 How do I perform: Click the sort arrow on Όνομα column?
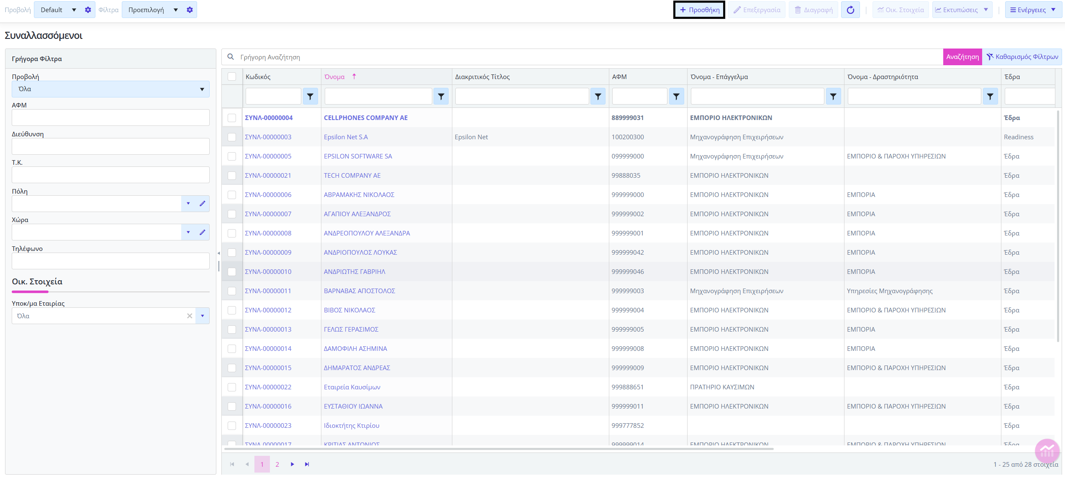[354, 76]
